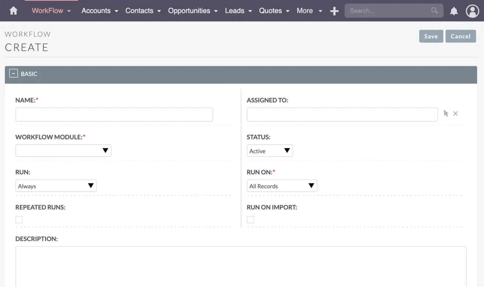Open notifications via the bell icon
484x287 pixels.
tap(454, 11)
